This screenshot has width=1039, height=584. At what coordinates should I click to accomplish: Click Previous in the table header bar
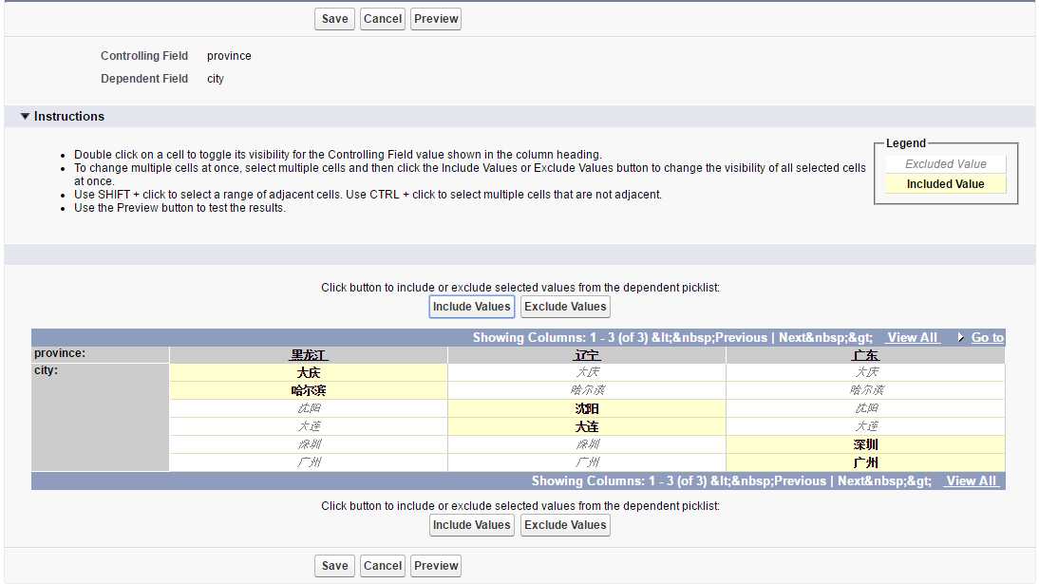[741, 337]
